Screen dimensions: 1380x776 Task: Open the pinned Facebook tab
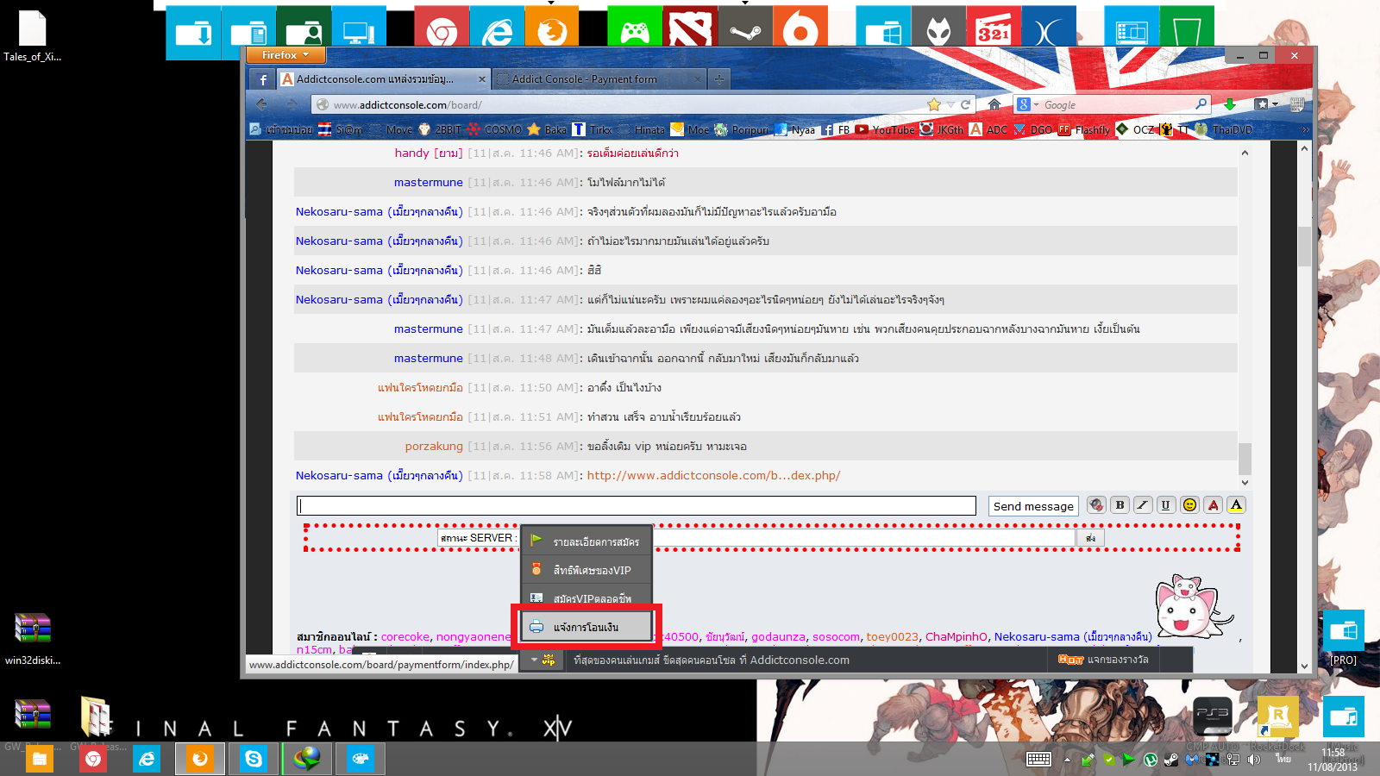pyautogui.click(x=263, y=79)
